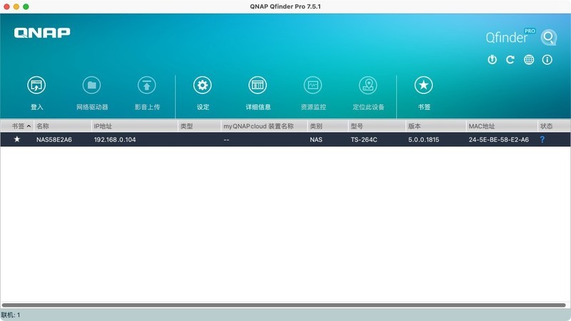Click the 联机: 1 status bar text
Screen dimensions: 571x321
(x=11, y=315)
